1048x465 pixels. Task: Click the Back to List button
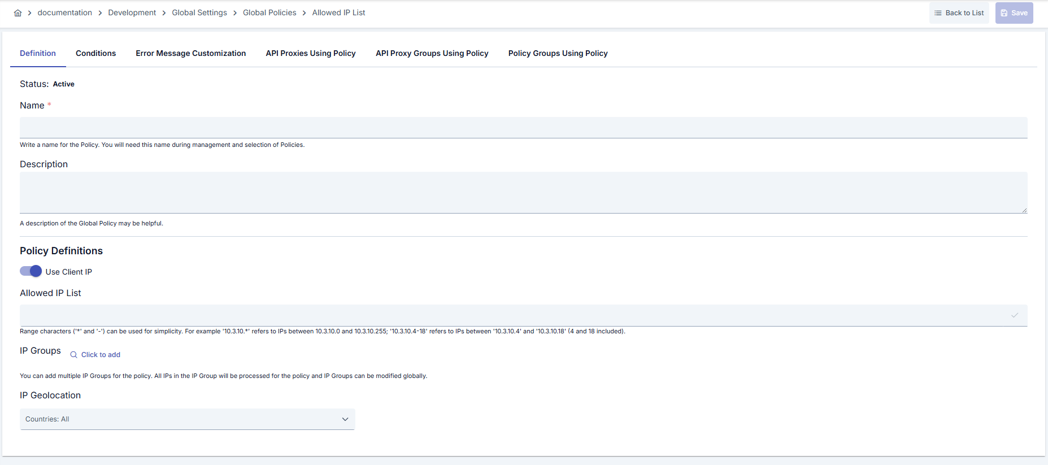point(959,13)
